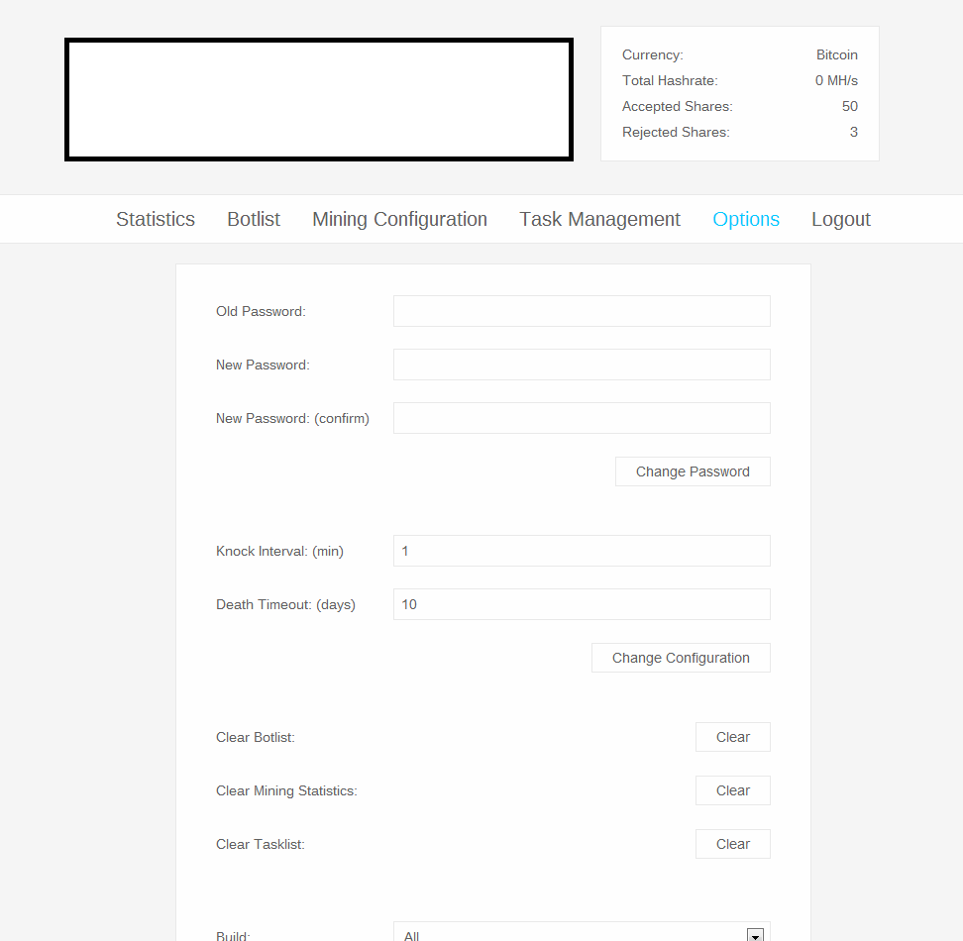The image size is (963, 941).
Task: Click the Accepted Shares: label
Action: point(677,106)
